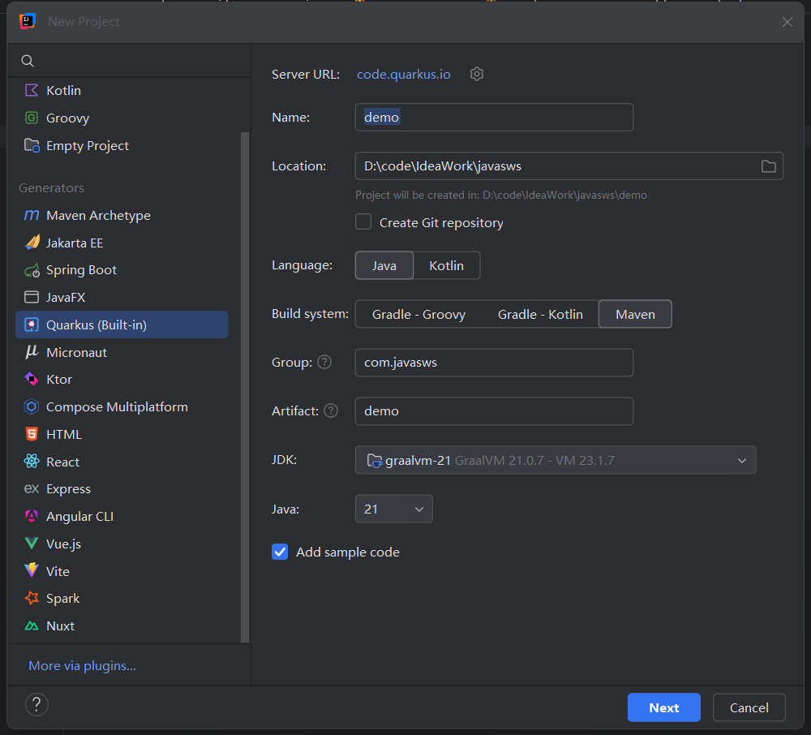Select Angular CLI generator label
The height and width of the screenshot is (735, 811).
(x=79, y=516)
